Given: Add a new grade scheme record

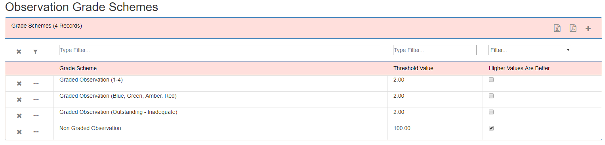Looking at the screenshot, I should (x=588, y=28).
